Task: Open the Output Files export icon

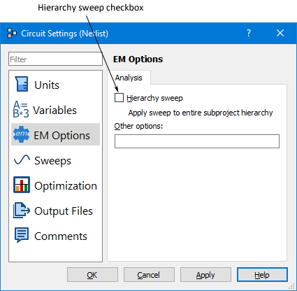Action: pos(22,210)
